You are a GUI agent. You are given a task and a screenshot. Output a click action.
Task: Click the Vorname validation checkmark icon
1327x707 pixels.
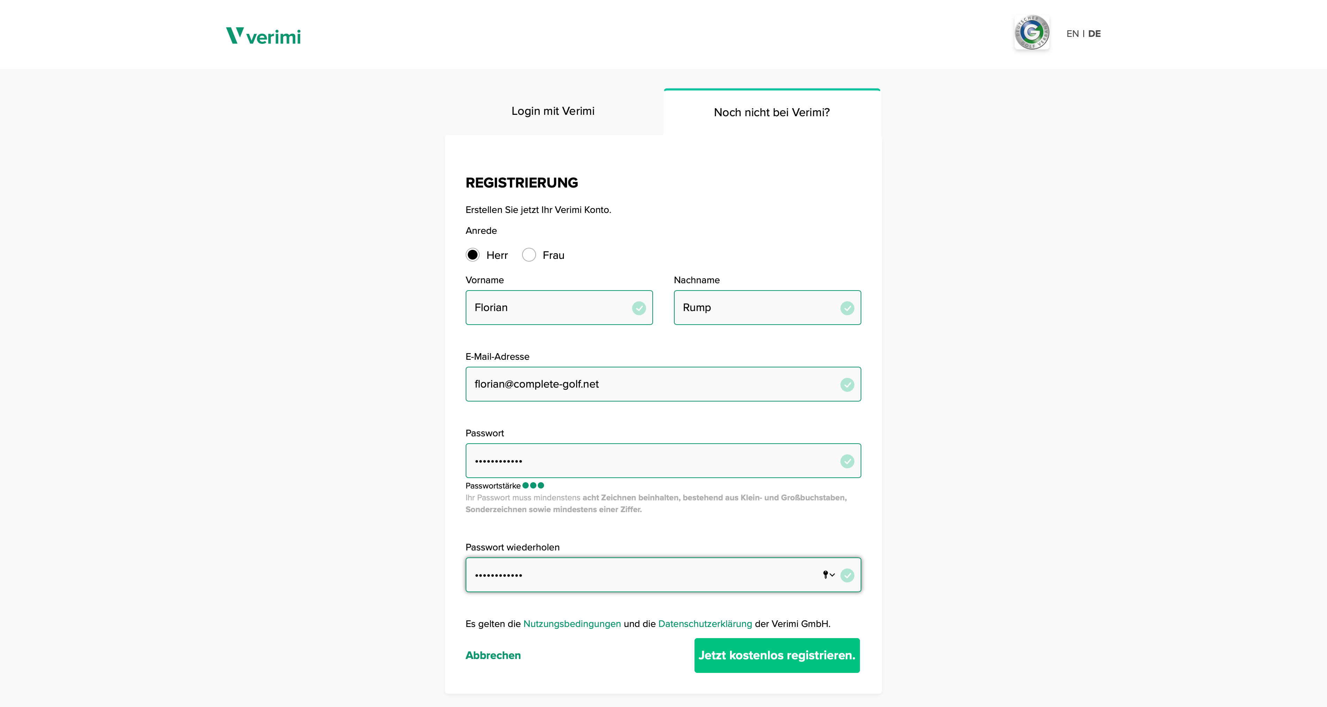(x=639, y=308)
